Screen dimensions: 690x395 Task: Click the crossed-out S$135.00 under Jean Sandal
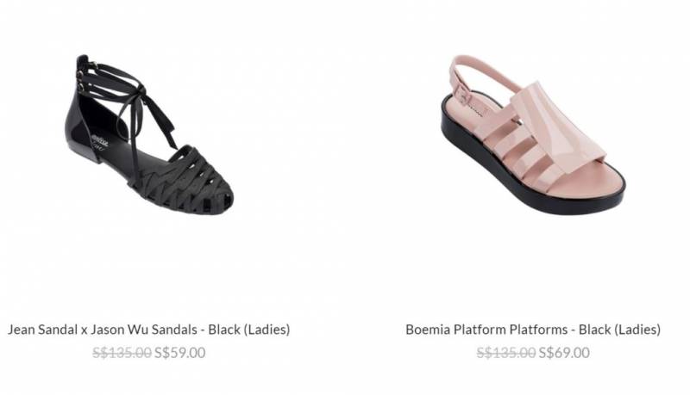pos(122,353)
